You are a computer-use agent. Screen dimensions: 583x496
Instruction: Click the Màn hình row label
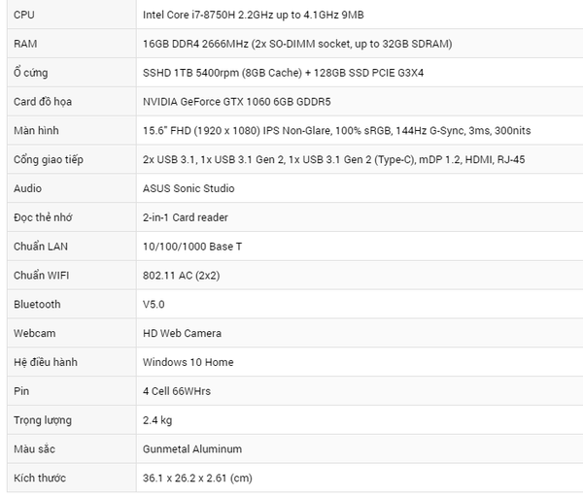36,130
